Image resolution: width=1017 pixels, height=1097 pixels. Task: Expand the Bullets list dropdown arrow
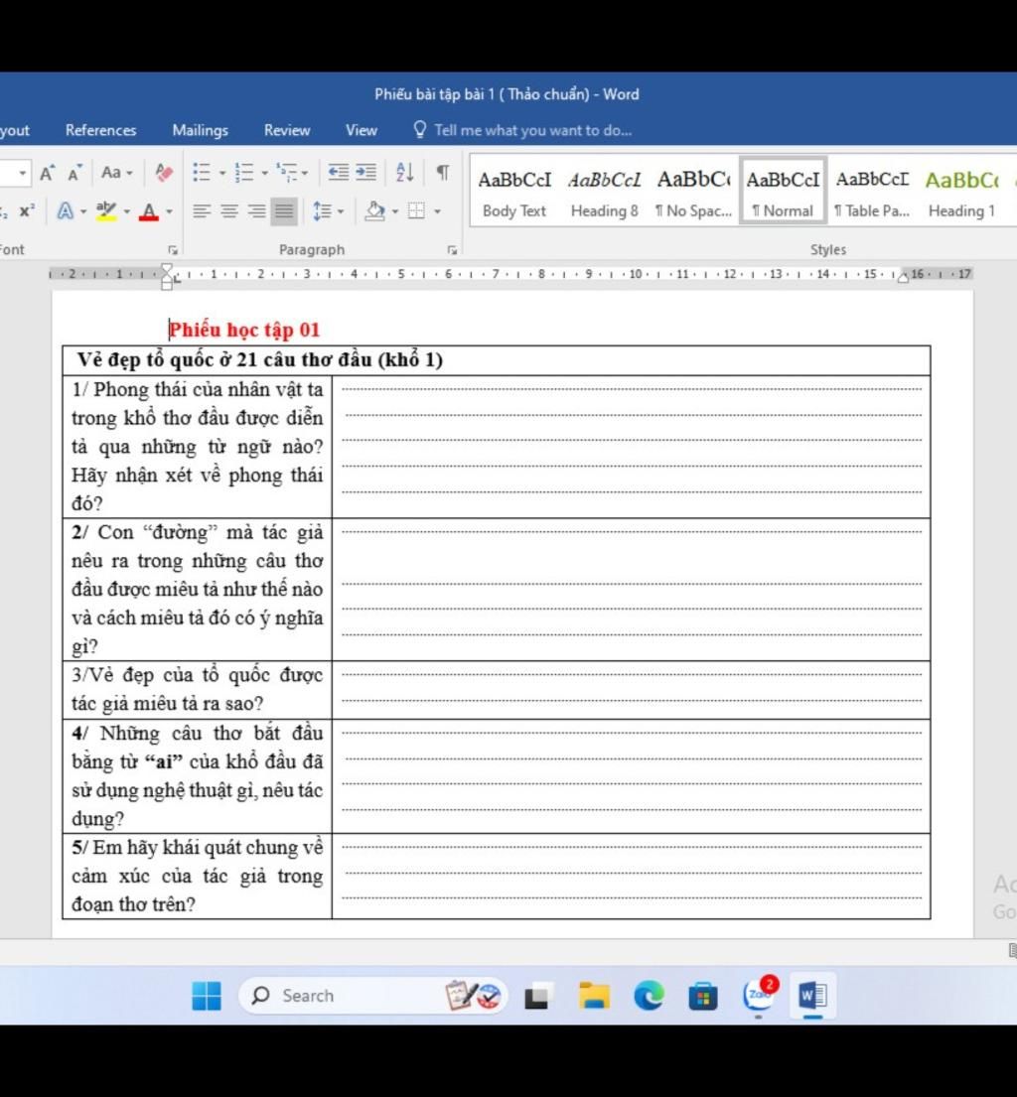click(222, 174)
